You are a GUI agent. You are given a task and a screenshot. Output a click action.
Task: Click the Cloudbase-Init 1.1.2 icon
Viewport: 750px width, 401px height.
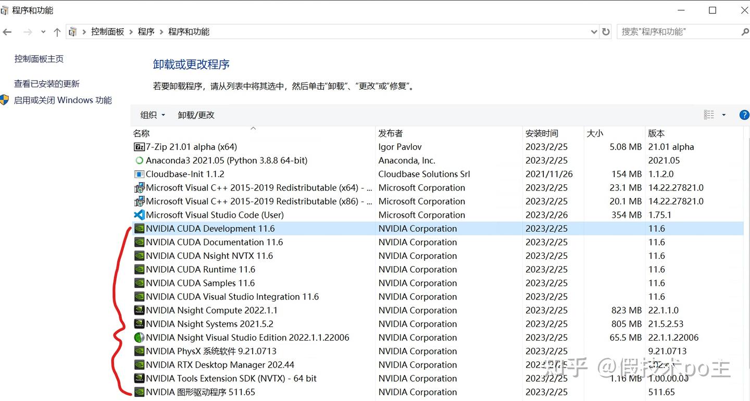pos(139,174)
